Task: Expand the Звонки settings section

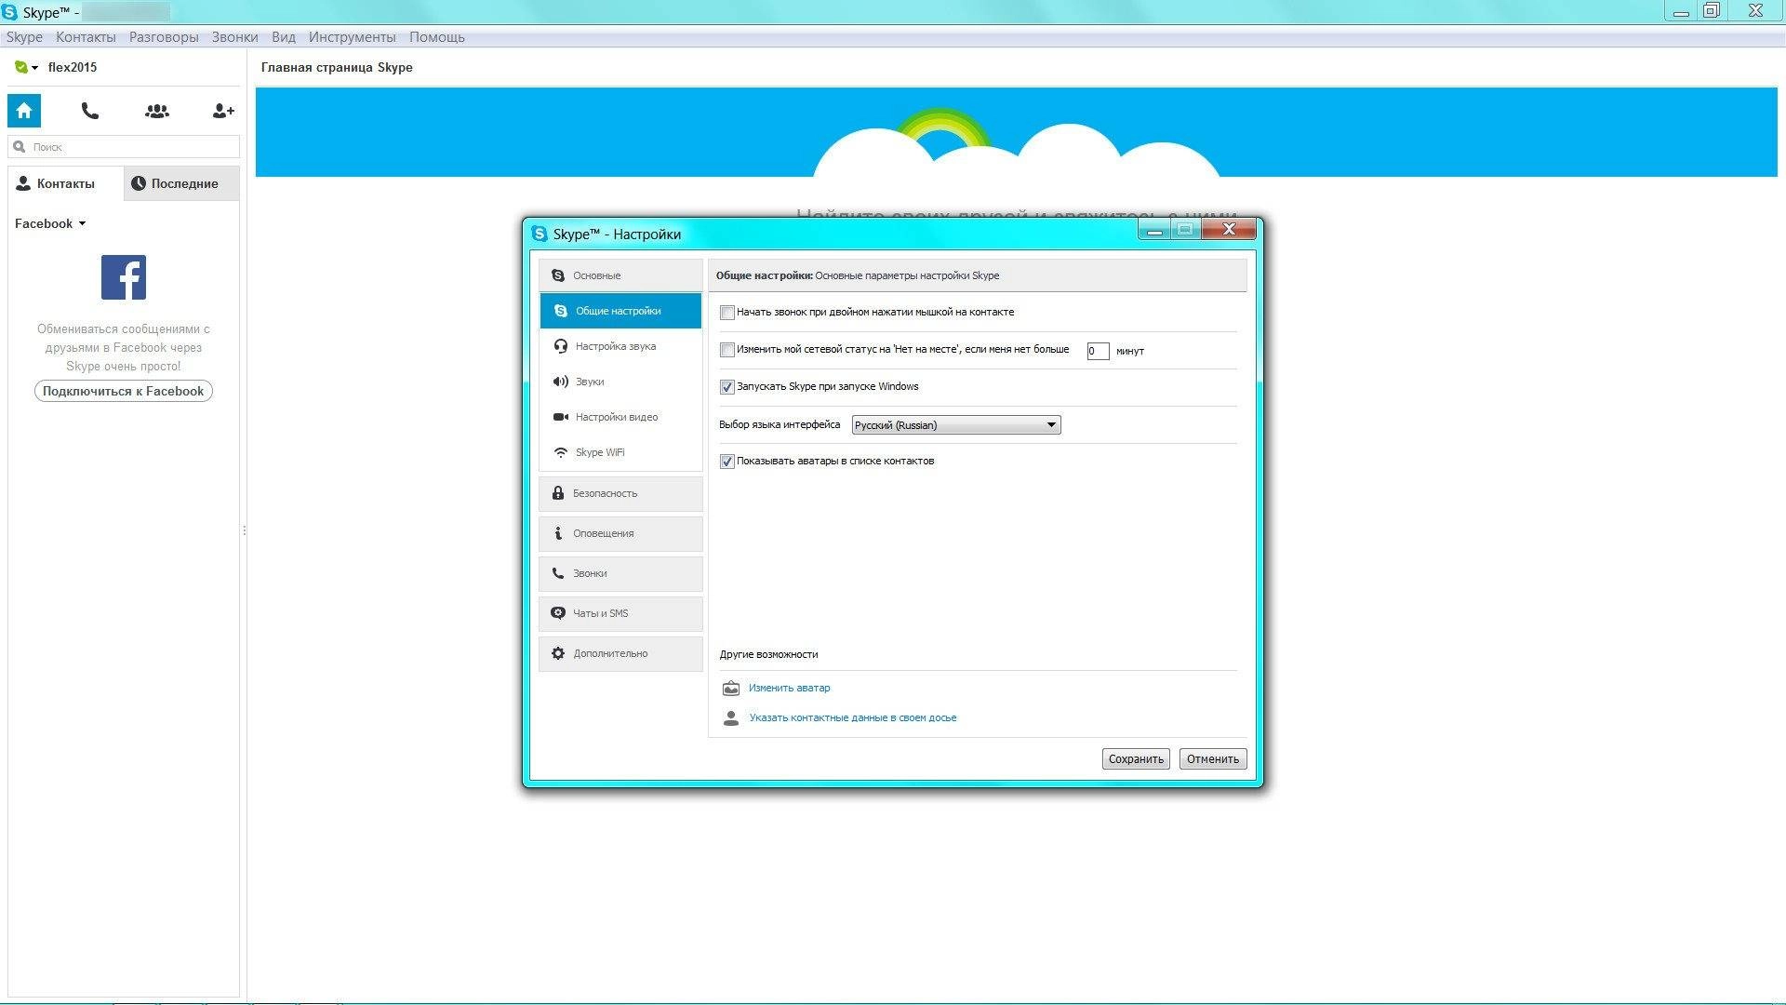Action: point(620,573)
